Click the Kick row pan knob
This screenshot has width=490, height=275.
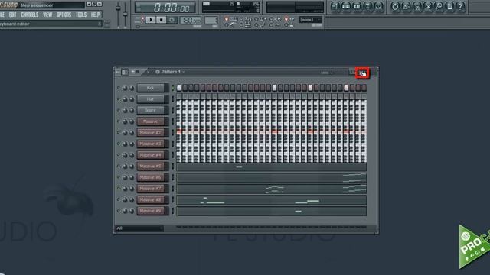pos(125,89)
